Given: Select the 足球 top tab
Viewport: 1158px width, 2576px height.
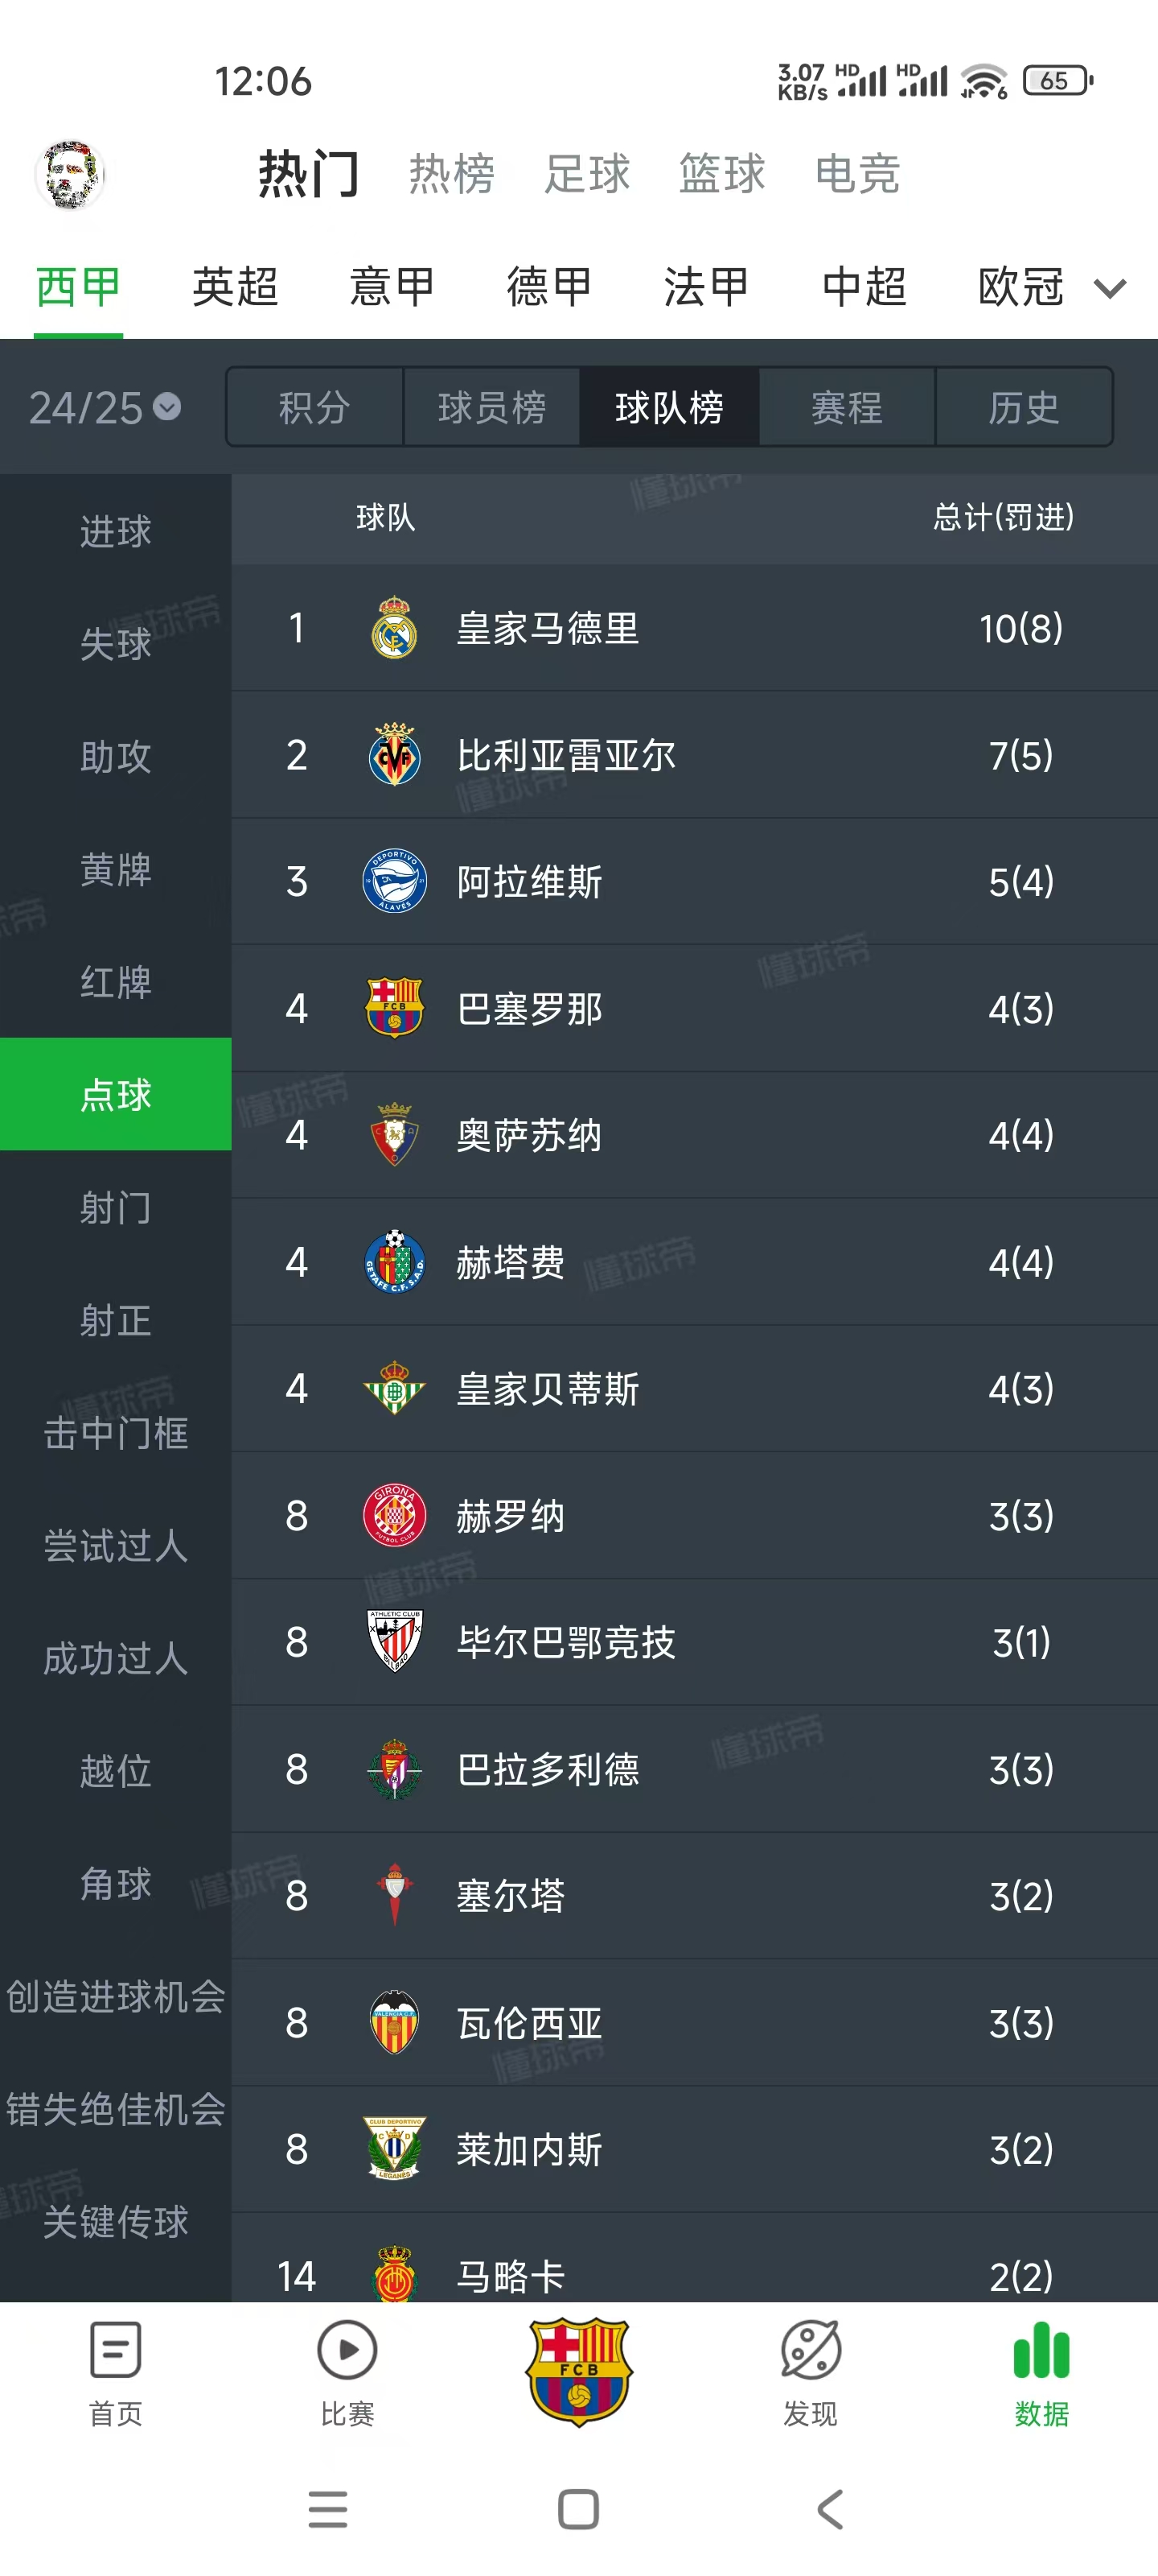Looking at the screenshot, I should 586,174.
